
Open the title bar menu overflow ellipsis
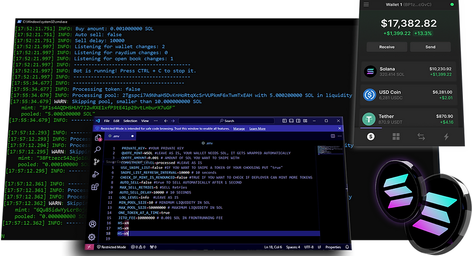coord(155,121)
